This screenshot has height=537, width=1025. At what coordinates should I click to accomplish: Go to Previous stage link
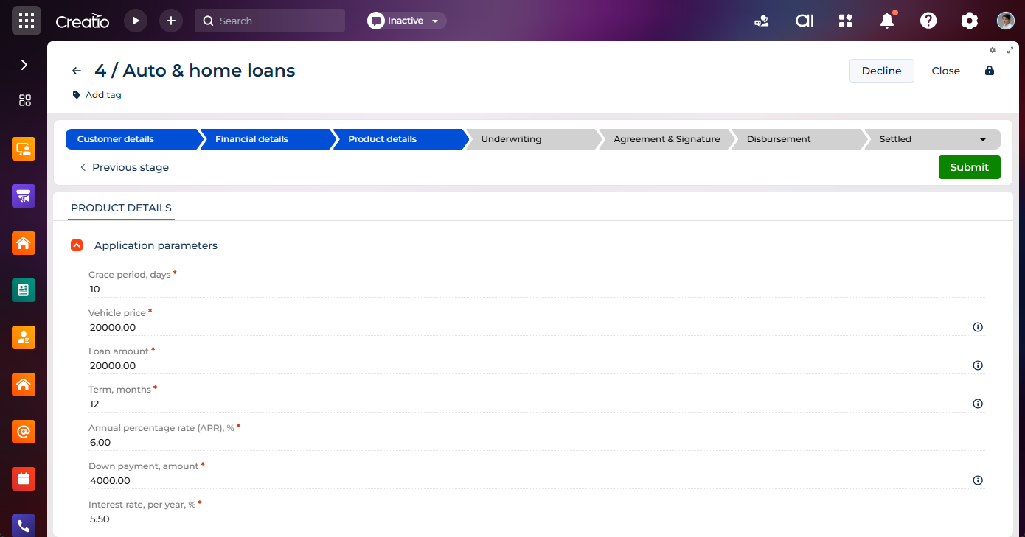(124, 167)
